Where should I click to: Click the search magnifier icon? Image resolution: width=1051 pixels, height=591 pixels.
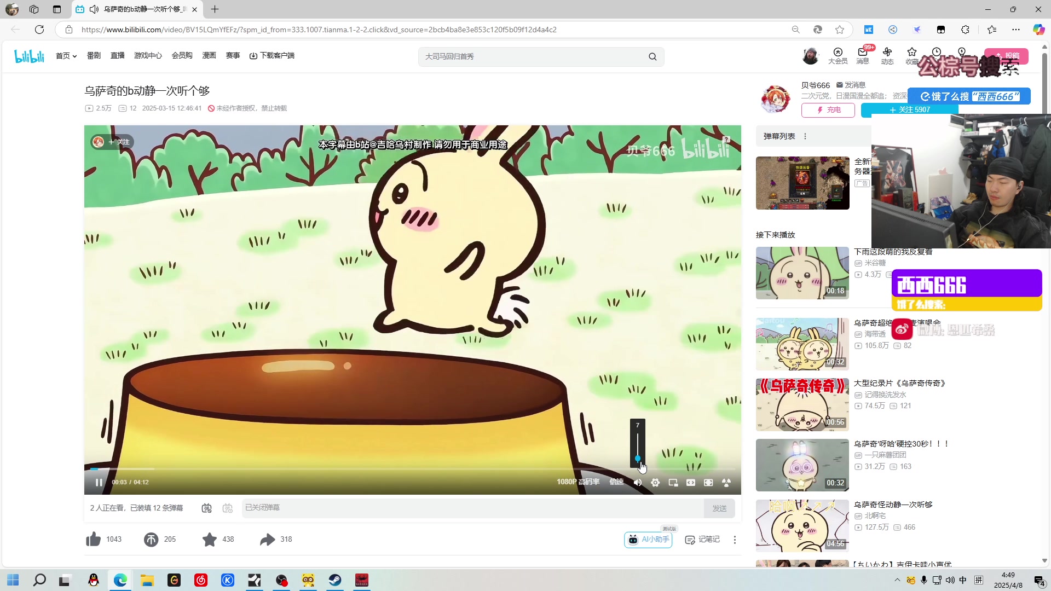[652, 56]
